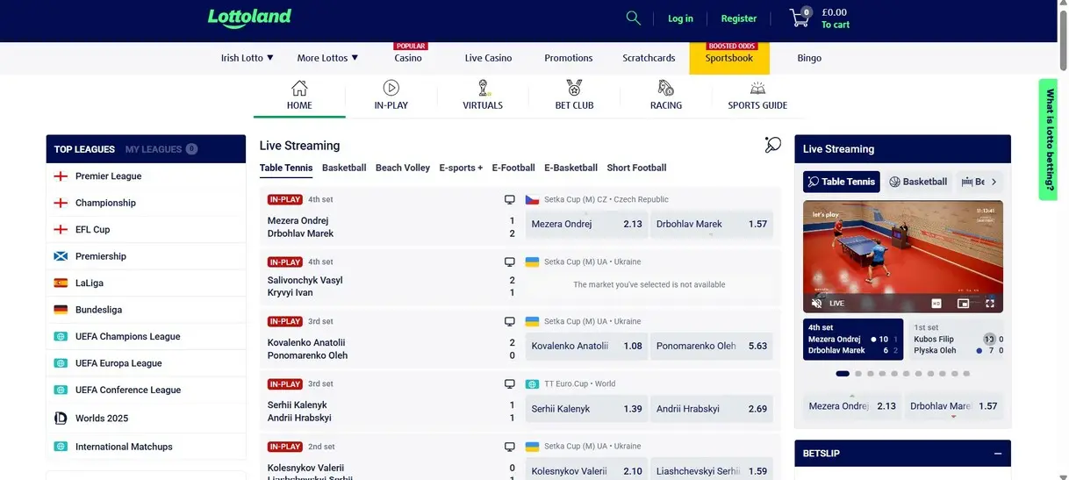Select first carousel pagination dot under stream
Image resolution: width=1069 pixels, height=480 pixels.
point(843,374)
